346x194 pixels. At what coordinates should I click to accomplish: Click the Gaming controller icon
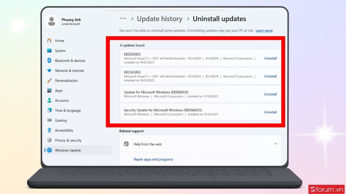(x=49, y=120)
